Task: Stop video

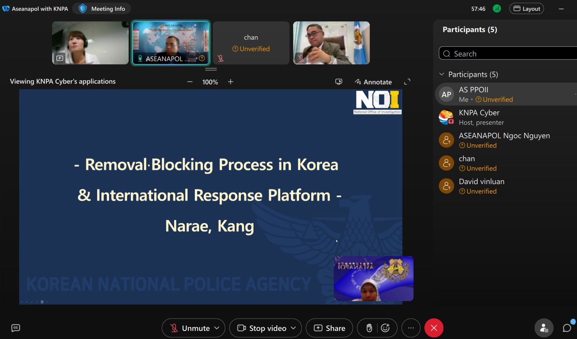Action: pyautogui.click(x=262, y=328)
